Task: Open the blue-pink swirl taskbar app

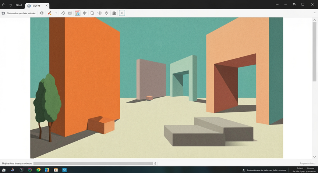Action: pyautogui.click(x=13, y=170)
